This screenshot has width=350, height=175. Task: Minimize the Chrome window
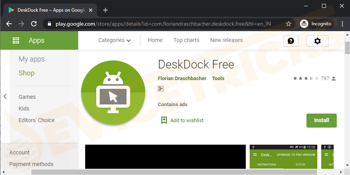coord(306,6)
